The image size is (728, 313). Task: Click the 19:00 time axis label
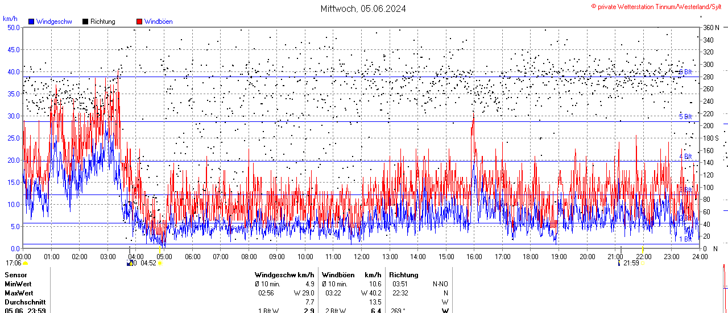(x=559, y=256)
